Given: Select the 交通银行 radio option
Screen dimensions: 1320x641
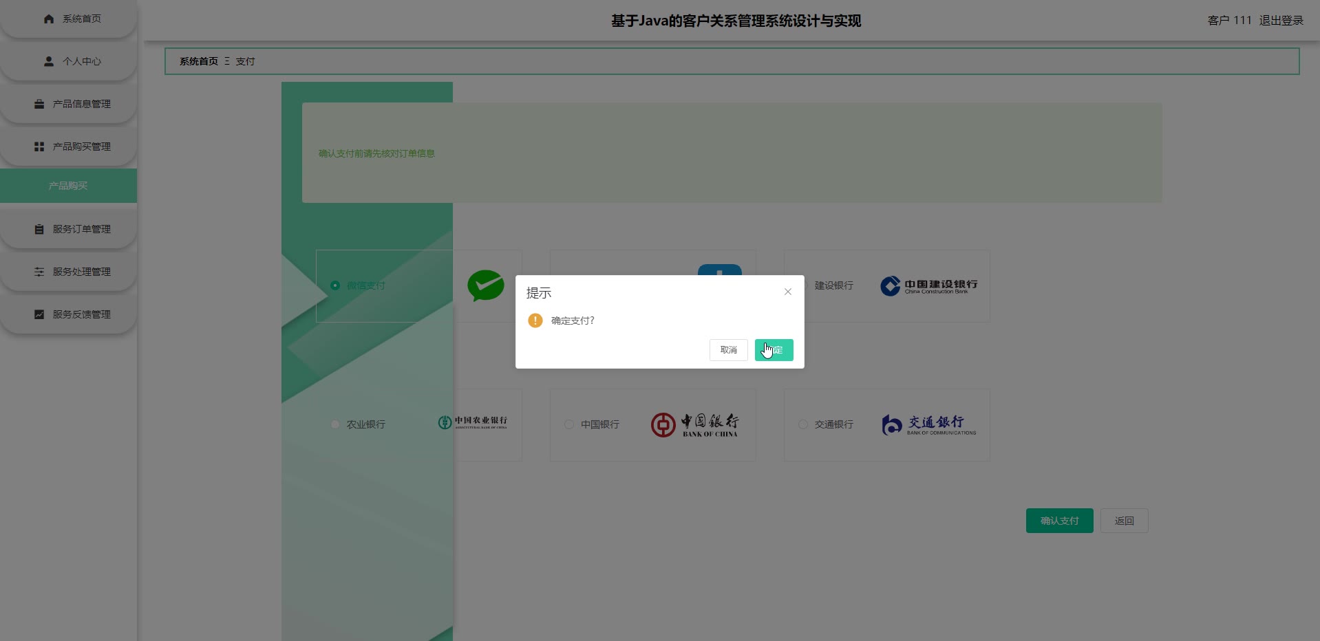Looking at the screenshot, I should [803, 424].
